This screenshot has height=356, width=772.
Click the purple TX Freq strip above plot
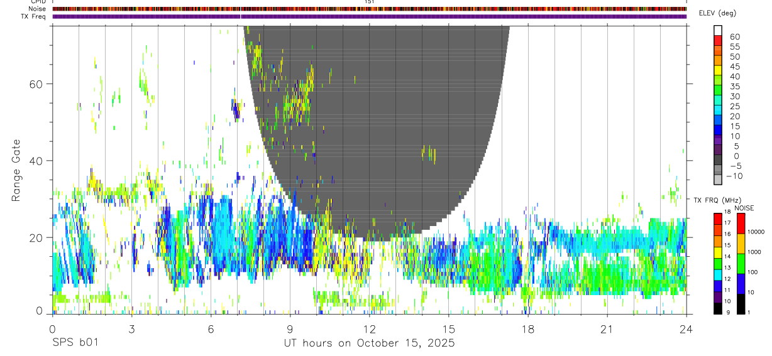click(370, 16)
